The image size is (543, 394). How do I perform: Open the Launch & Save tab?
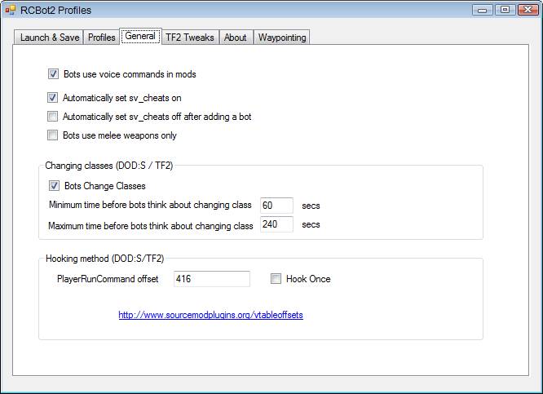49,38
